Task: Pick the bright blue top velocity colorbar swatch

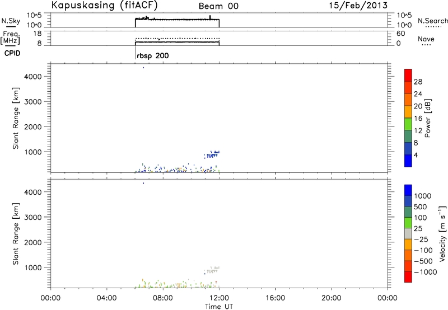Action: [408, 190]
